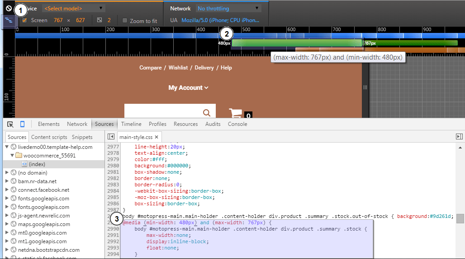Switch to the Profiles tab
Image resolution: width=465 pixels, height=259 pixels.
coord(157,124)
